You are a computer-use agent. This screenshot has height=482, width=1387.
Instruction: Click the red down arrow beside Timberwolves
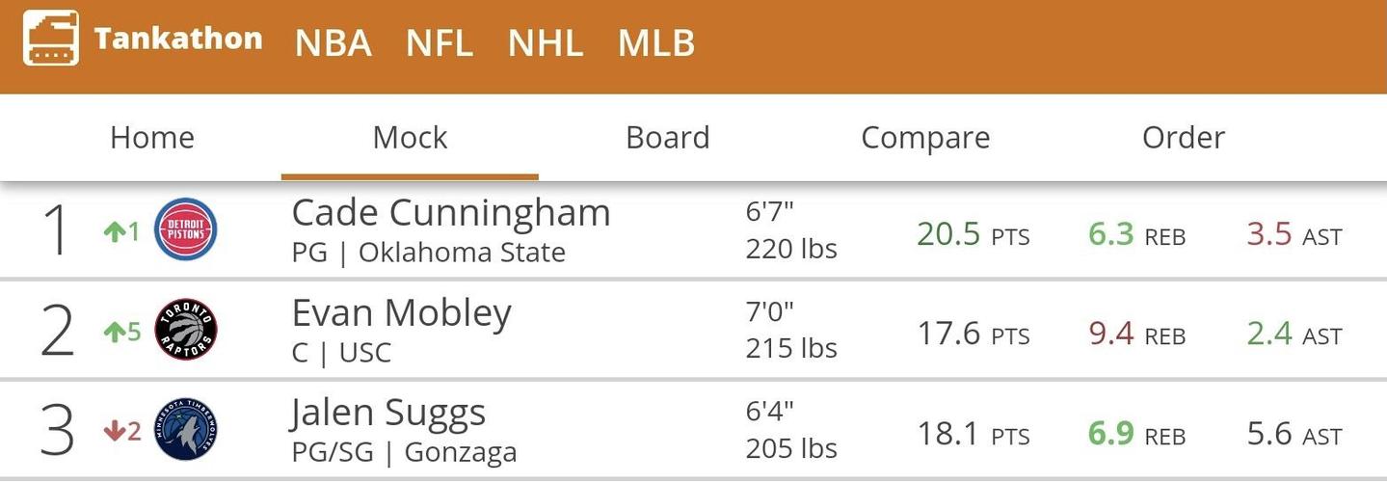[114, 432]
